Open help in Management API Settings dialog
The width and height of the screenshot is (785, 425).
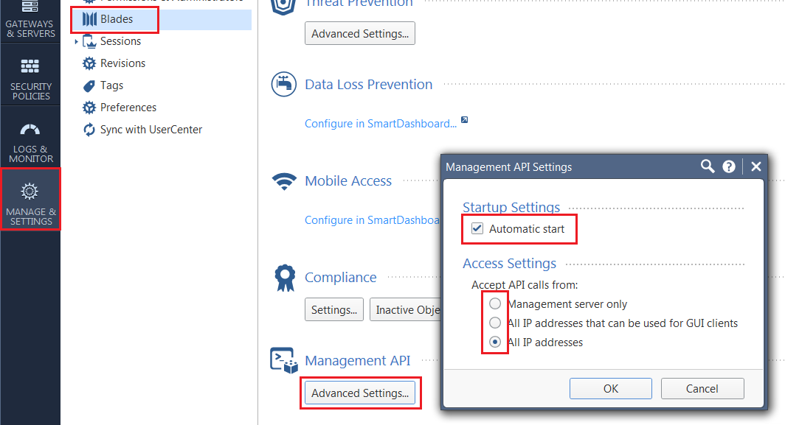729,166
